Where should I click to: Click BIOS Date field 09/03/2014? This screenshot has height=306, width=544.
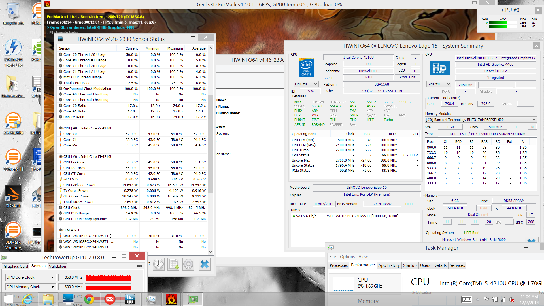coord(324,204)
